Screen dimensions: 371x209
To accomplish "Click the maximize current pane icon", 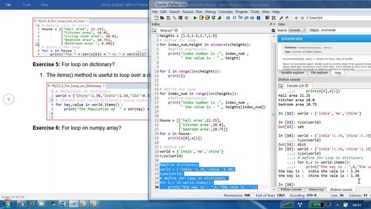I will click(x=267, y=18).
